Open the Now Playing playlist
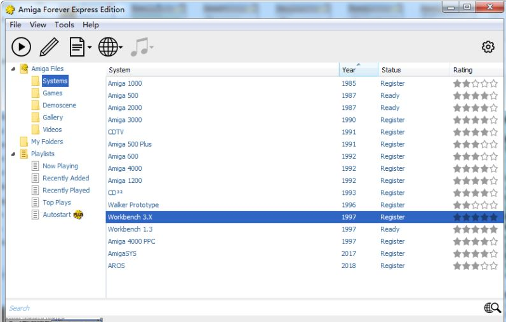Viewport: 506px width, 322px height. [x=60, y=166]
